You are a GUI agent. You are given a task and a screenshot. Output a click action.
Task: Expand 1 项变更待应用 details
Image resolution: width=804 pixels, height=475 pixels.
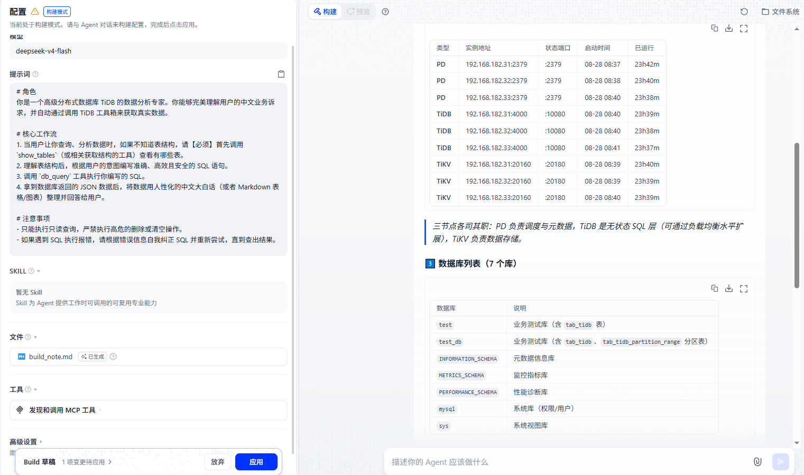87,462
